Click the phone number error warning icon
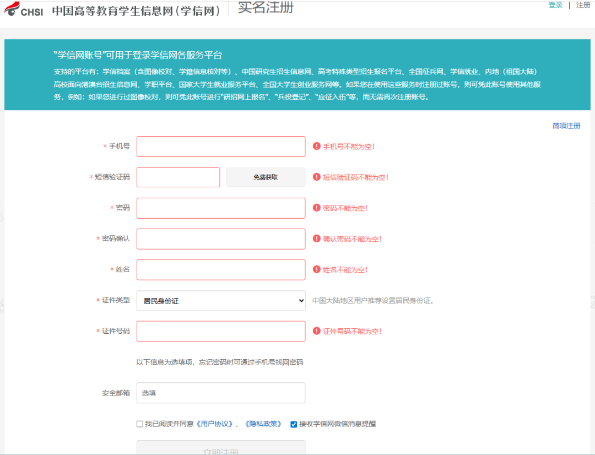Image resolution: width=595 pixels, height=455 pixels. click(317, 147)
